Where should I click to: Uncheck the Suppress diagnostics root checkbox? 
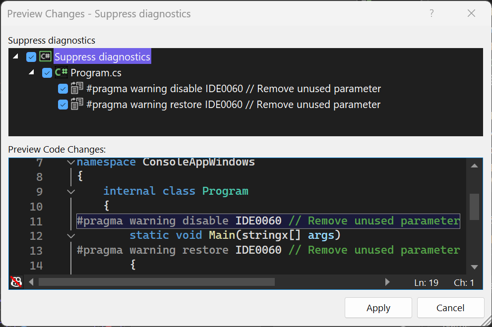pyautogui.click(x=31, y=57)
